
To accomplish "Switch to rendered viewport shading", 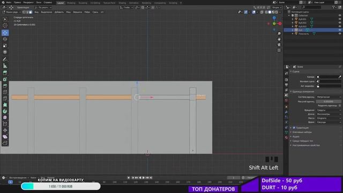I will point(277,12).
